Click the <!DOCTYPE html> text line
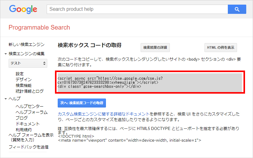This screenshot has width=253, height=158. pos(76,136)
